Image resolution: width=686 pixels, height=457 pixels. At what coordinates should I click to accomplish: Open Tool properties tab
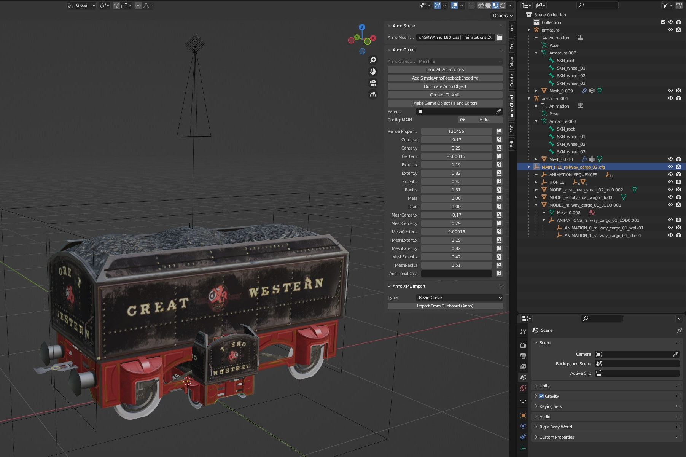pyautogui.click(x=523, y=332)
